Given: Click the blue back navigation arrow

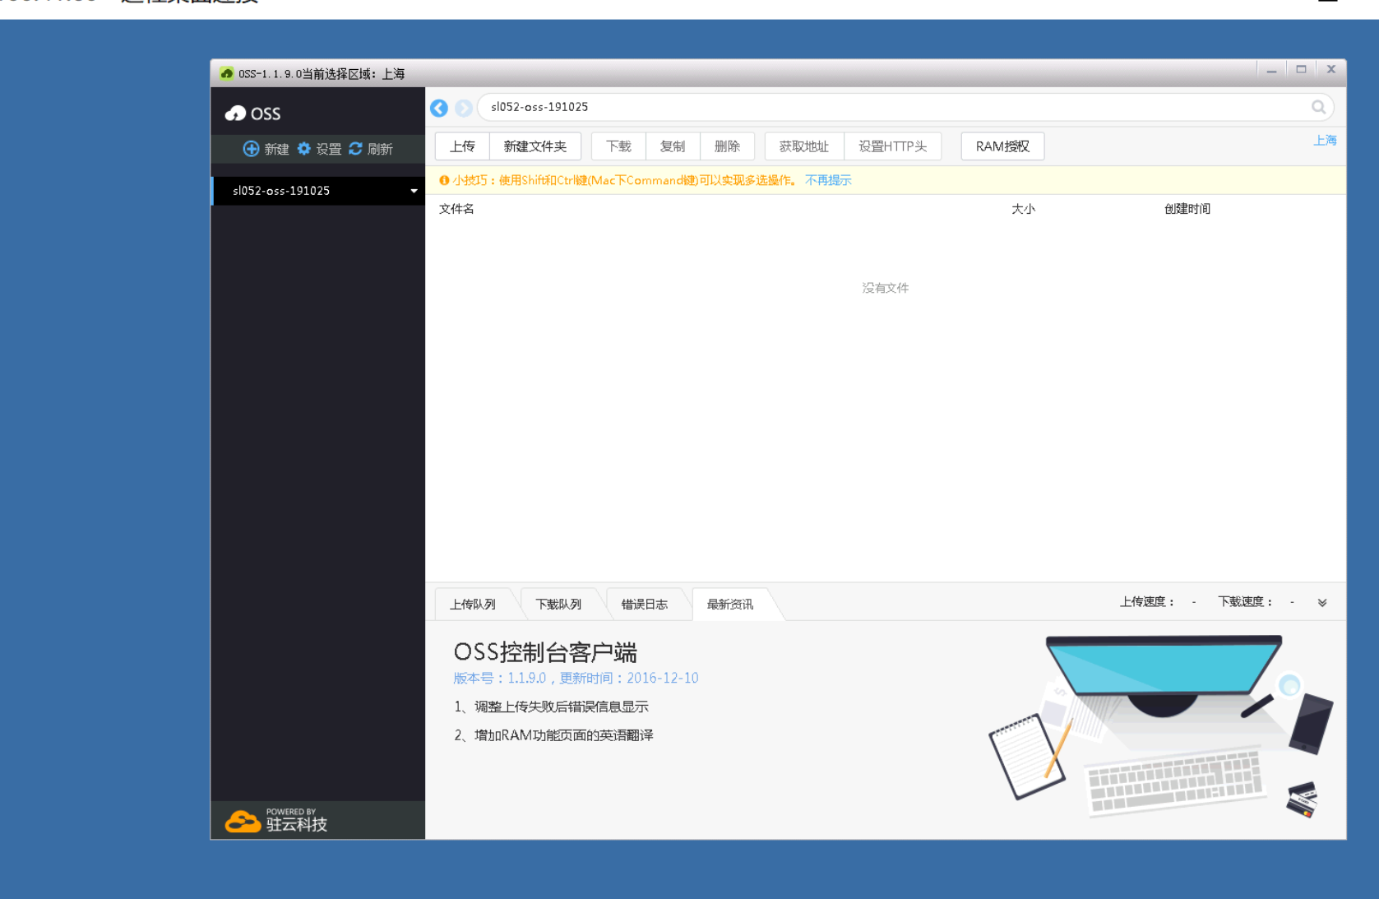Looking at the screenshot, I should pyautogui.click(x=439, y=108).
